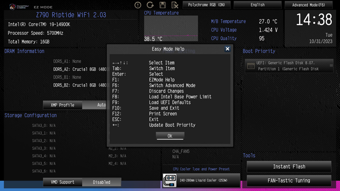This screenshot has height=191, width=340.
Task: Open FAN-Tastic Tuning tool
Action: 289,180
